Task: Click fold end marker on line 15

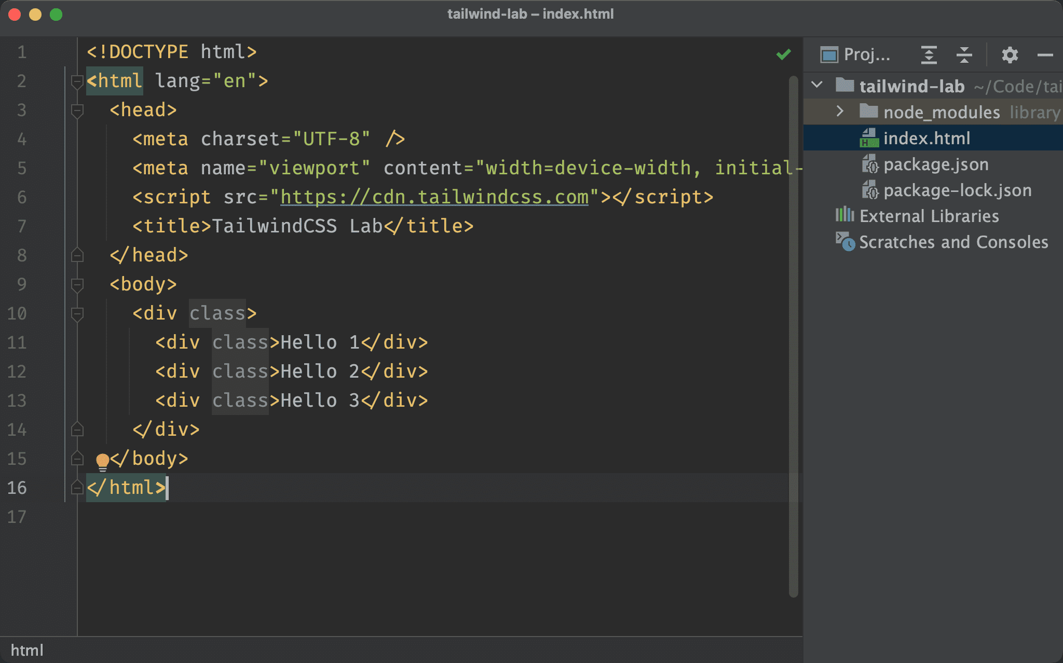Action: click(x=77, y=458)
